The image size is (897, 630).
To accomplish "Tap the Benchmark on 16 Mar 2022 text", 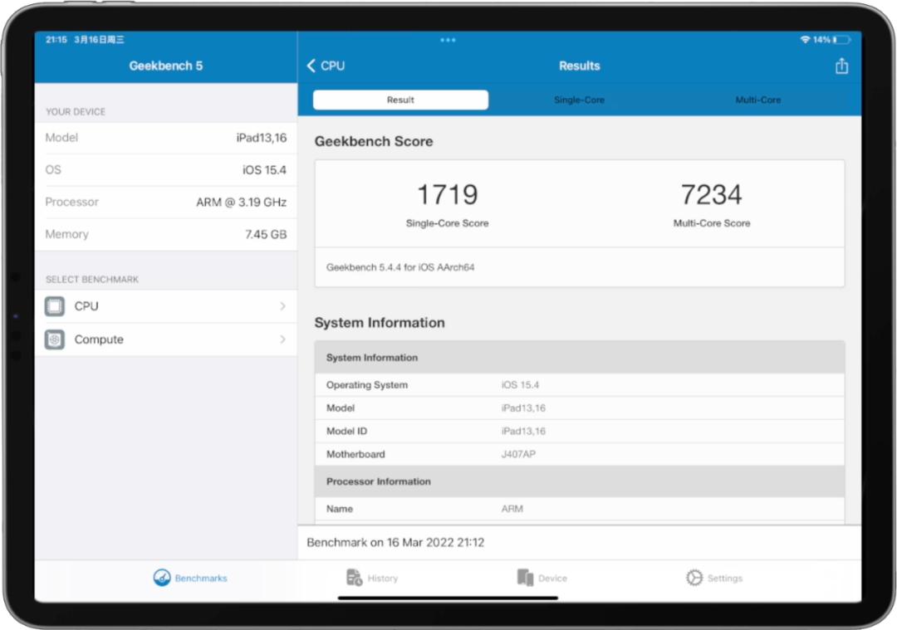I will (x=395, y=543).
